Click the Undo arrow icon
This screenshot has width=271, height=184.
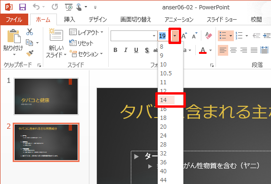36,7
